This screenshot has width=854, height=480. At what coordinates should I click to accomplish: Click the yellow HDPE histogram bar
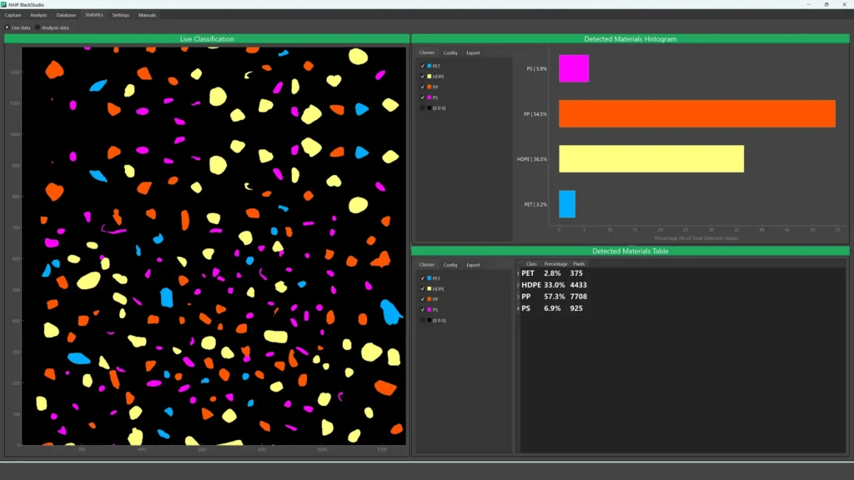(x=651, y=159)
